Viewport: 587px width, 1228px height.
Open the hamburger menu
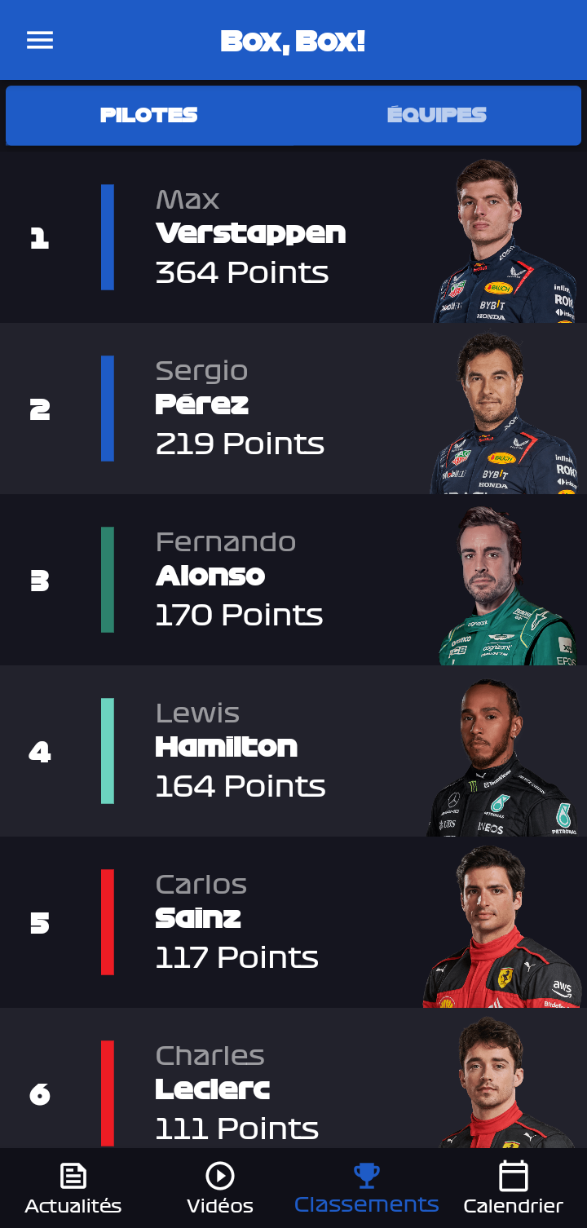point(40,40)
